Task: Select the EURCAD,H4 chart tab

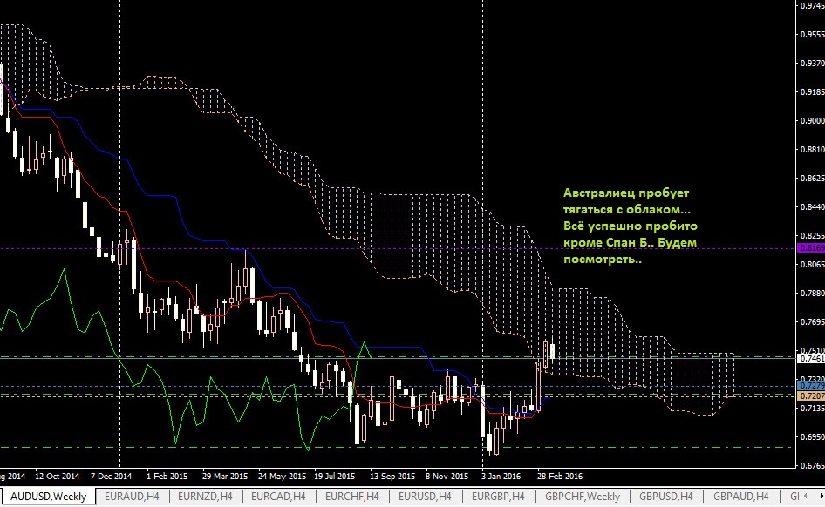Action: 278,497
